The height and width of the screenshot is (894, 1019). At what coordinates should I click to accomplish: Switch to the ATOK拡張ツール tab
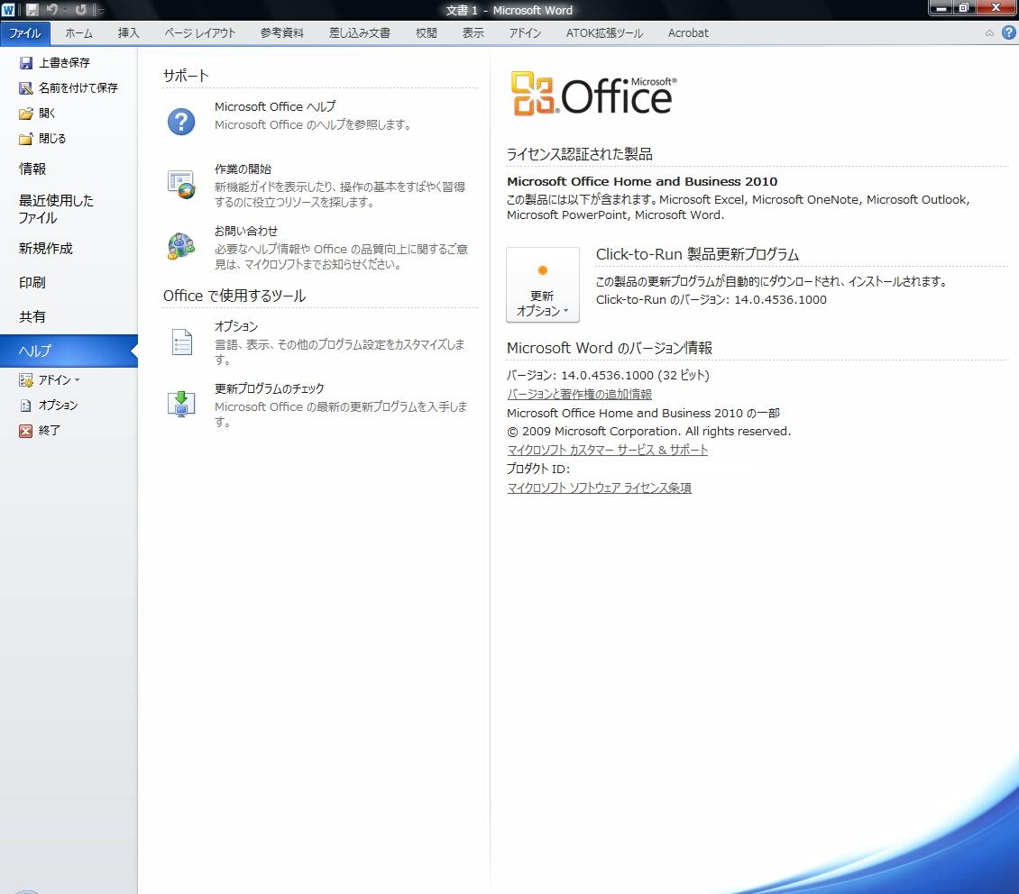[604, 33]
